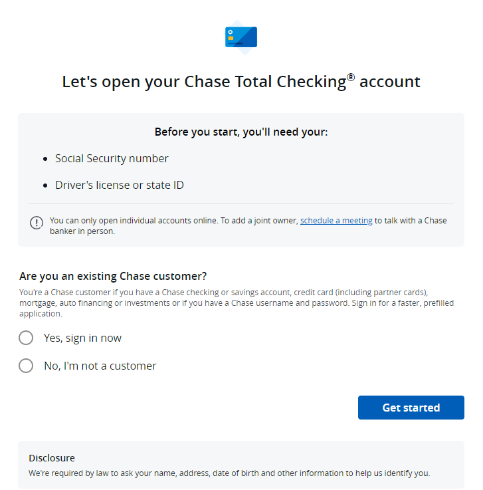483x490 pixels.
Task: Click the blue debit card icon
Action: click(x=241, y=37)
